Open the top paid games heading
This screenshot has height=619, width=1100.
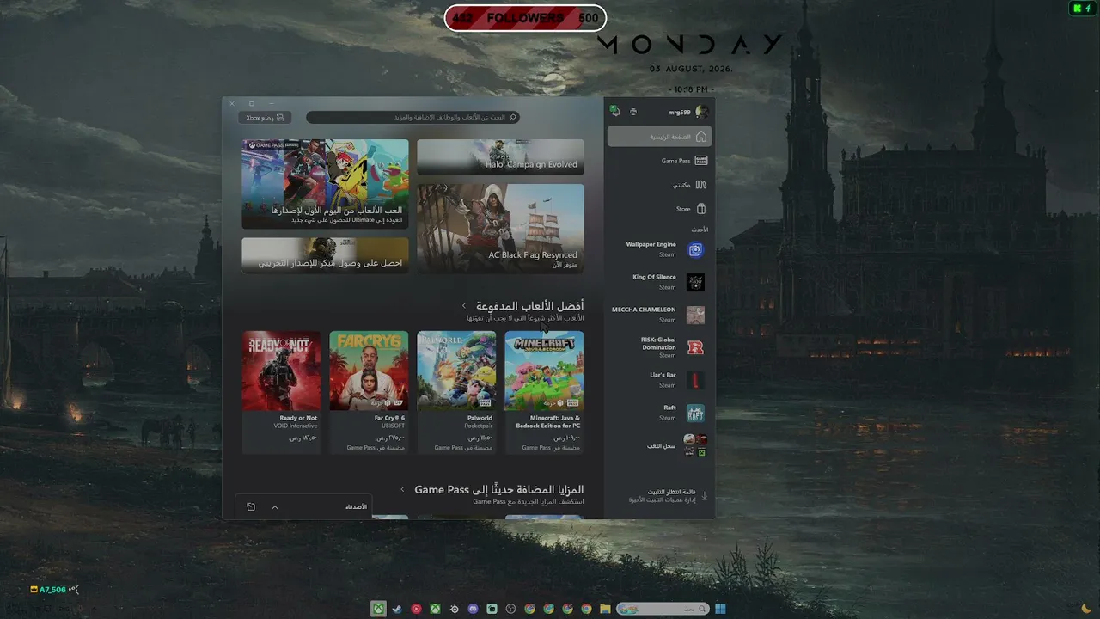[x=529, y=306]
